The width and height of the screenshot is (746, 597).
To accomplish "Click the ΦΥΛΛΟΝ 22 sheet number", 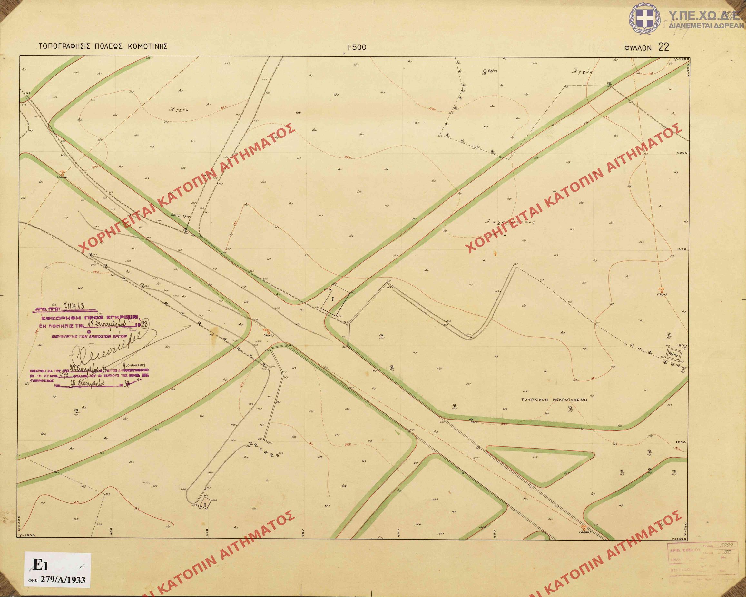I will coord(647,47).
